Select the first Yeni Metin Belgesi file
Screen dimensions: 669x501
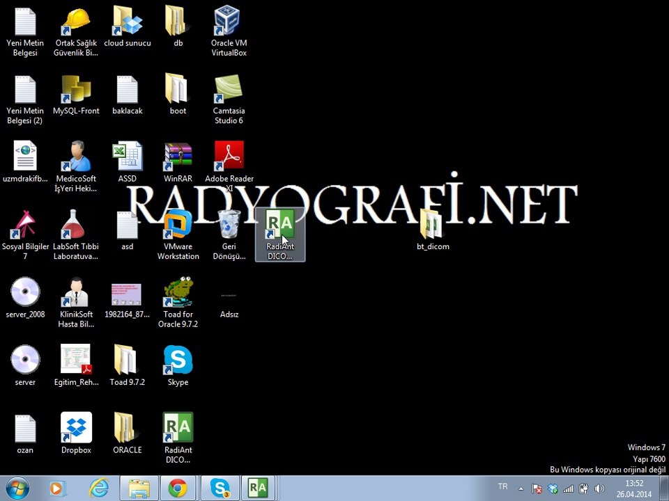point(25,31)
